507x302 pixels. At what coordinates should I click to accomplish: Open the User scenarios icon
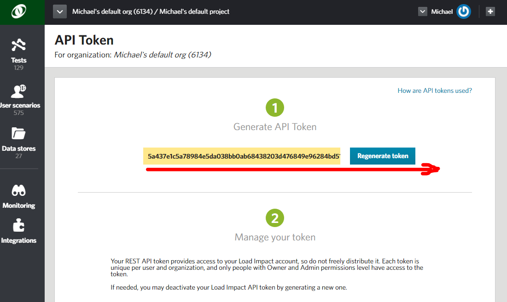pyautogui.click(x=18, y=91)
